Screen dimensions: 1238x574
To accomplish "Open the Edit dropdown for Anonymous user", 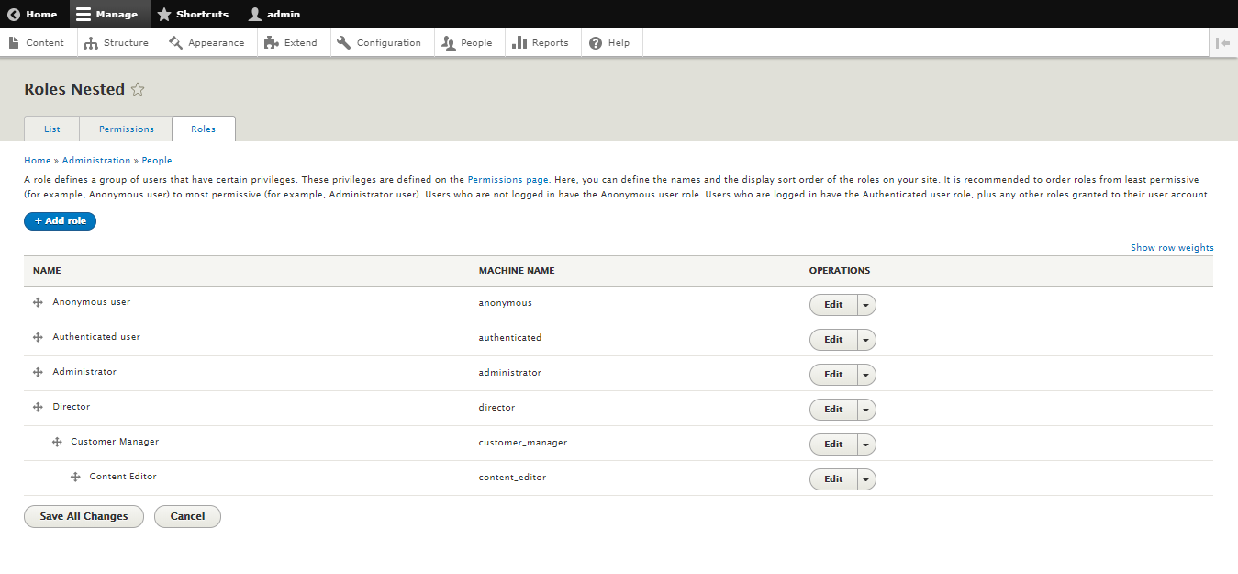I will coord(865,304).
